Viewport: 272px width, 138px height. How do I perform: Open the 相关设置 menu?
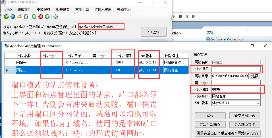pyautogui.click(x=63, y=10)
